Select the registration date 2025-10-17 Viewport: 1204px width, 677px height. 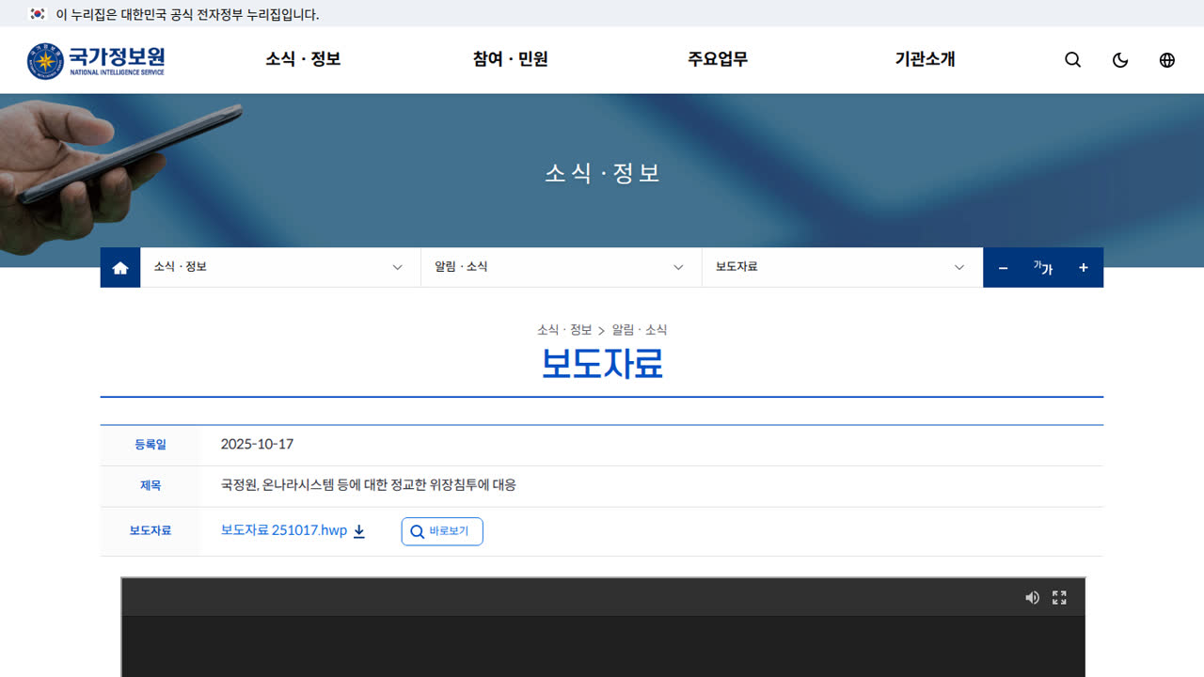pyautogui.click(x=257, y=444)
